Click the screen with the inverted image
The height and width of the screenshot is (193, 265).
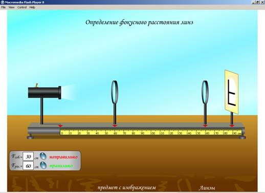(x=231, y=92)
